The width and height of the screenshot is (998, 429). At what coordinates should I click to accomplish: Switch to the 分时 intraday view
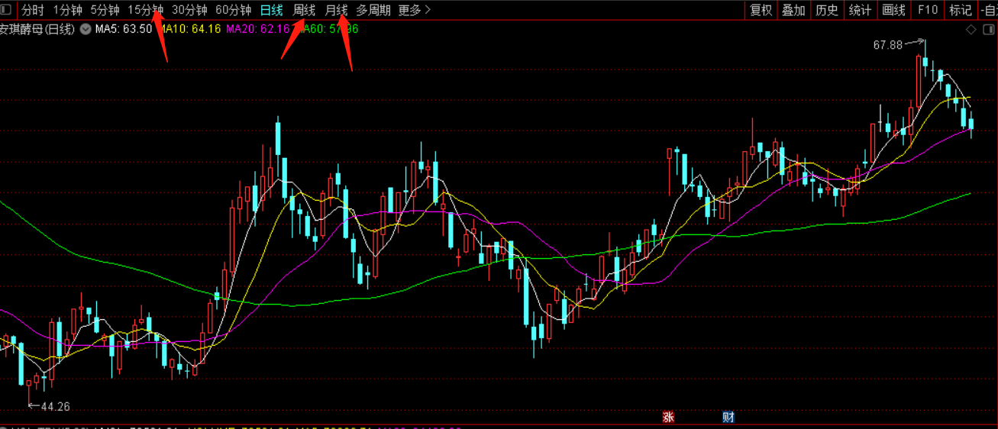coord(33,10)
